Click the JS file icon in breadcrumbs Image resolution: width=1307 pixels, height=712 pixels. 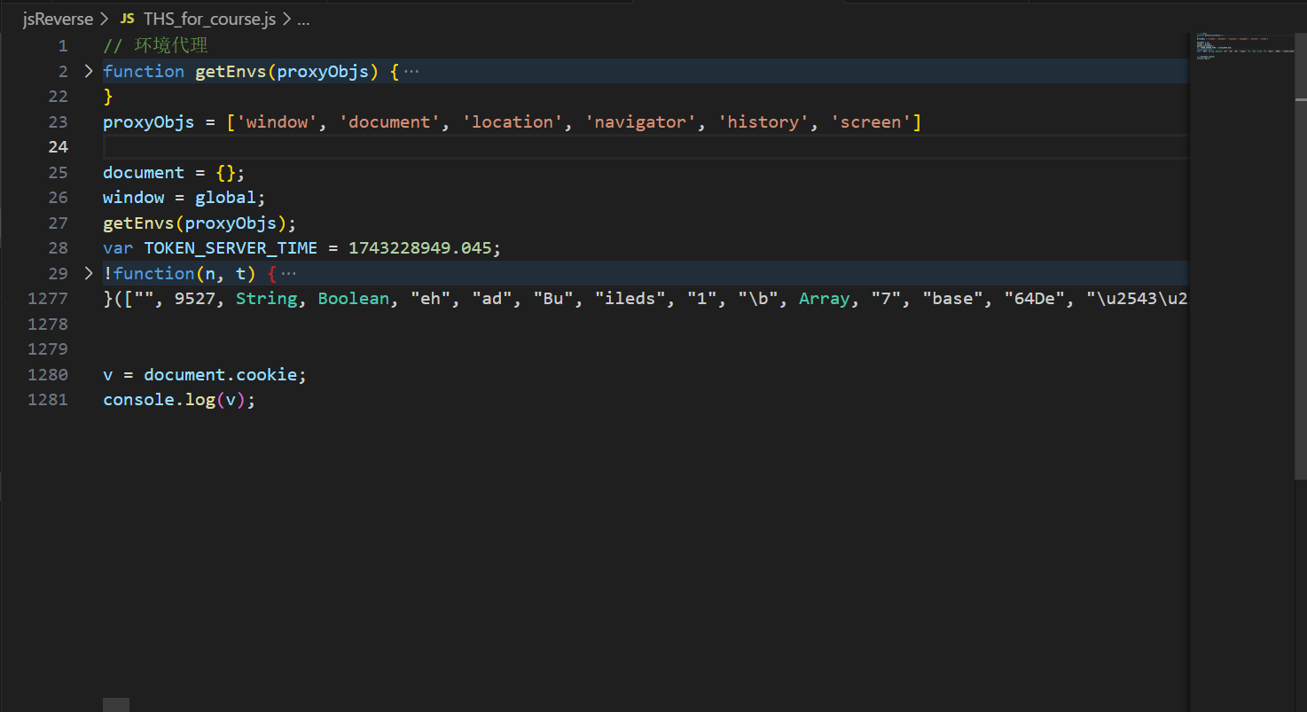point(127,19)
